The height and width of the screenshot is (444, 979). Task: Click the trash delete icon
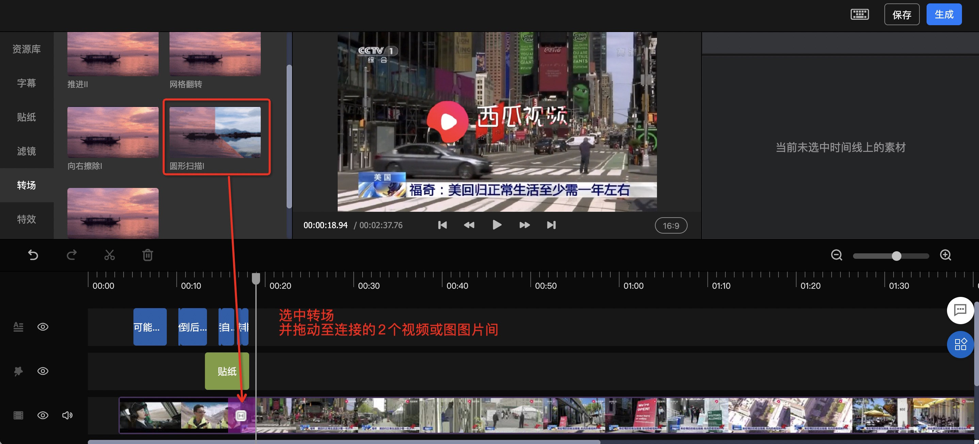pyautogui.click(x=148, y=255)
